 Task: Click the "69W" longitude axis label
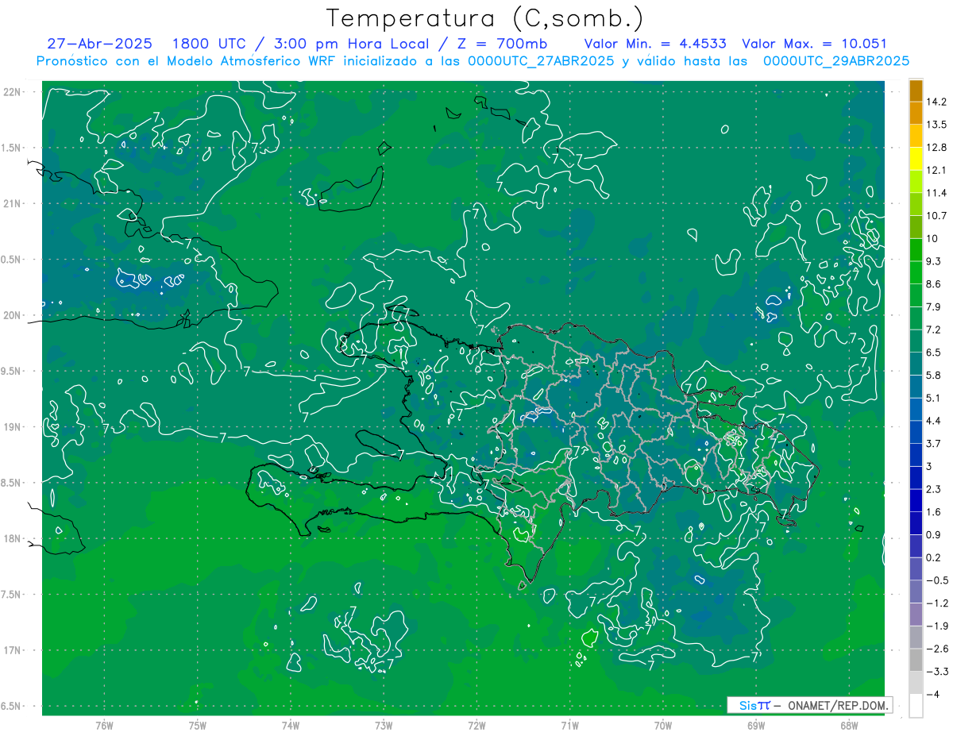point(756,725)
